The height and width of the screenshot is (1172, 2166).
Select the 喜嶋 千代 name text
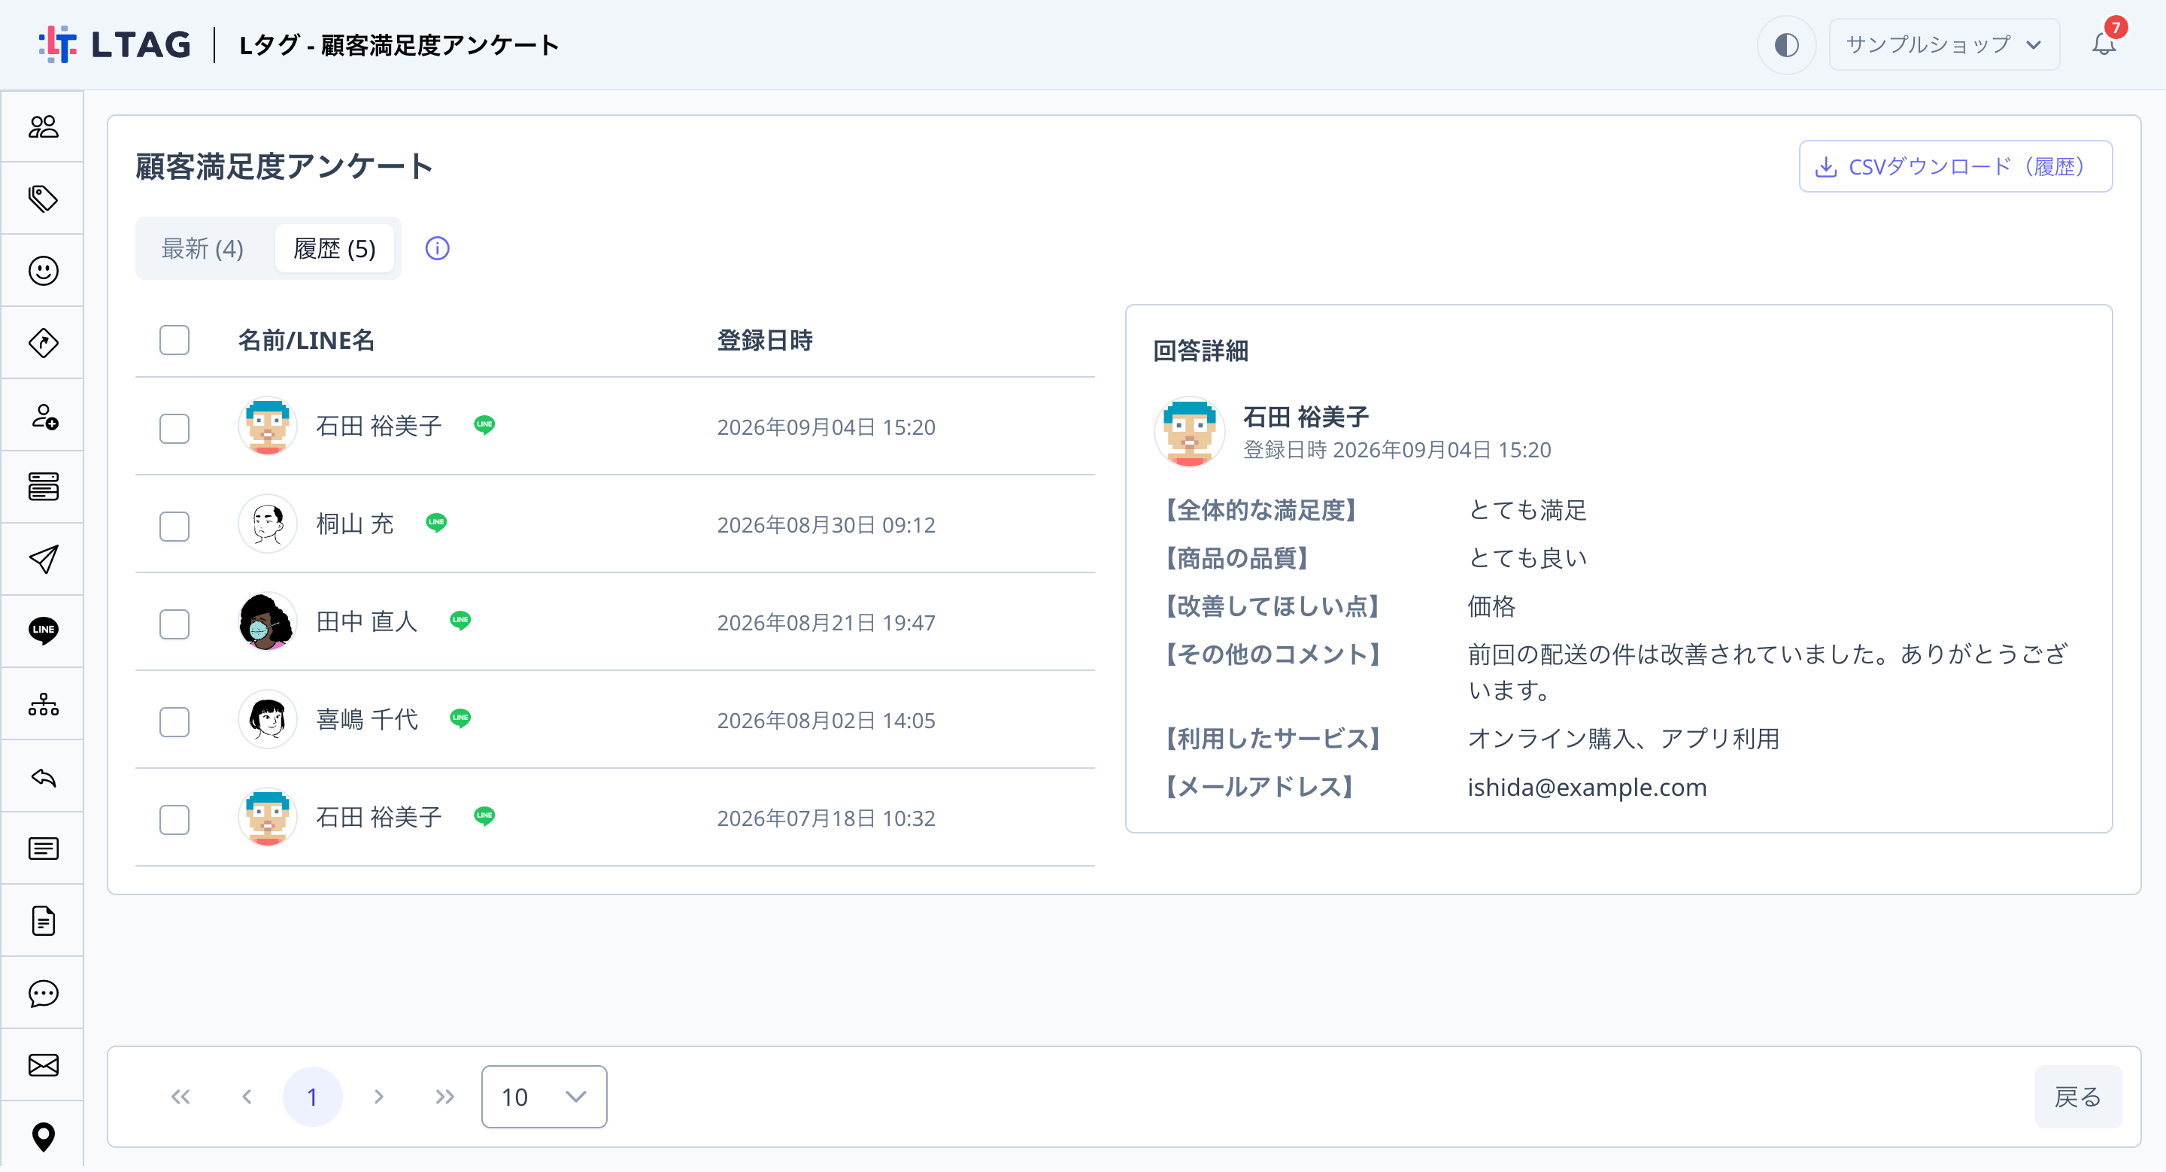click(366, 720)
